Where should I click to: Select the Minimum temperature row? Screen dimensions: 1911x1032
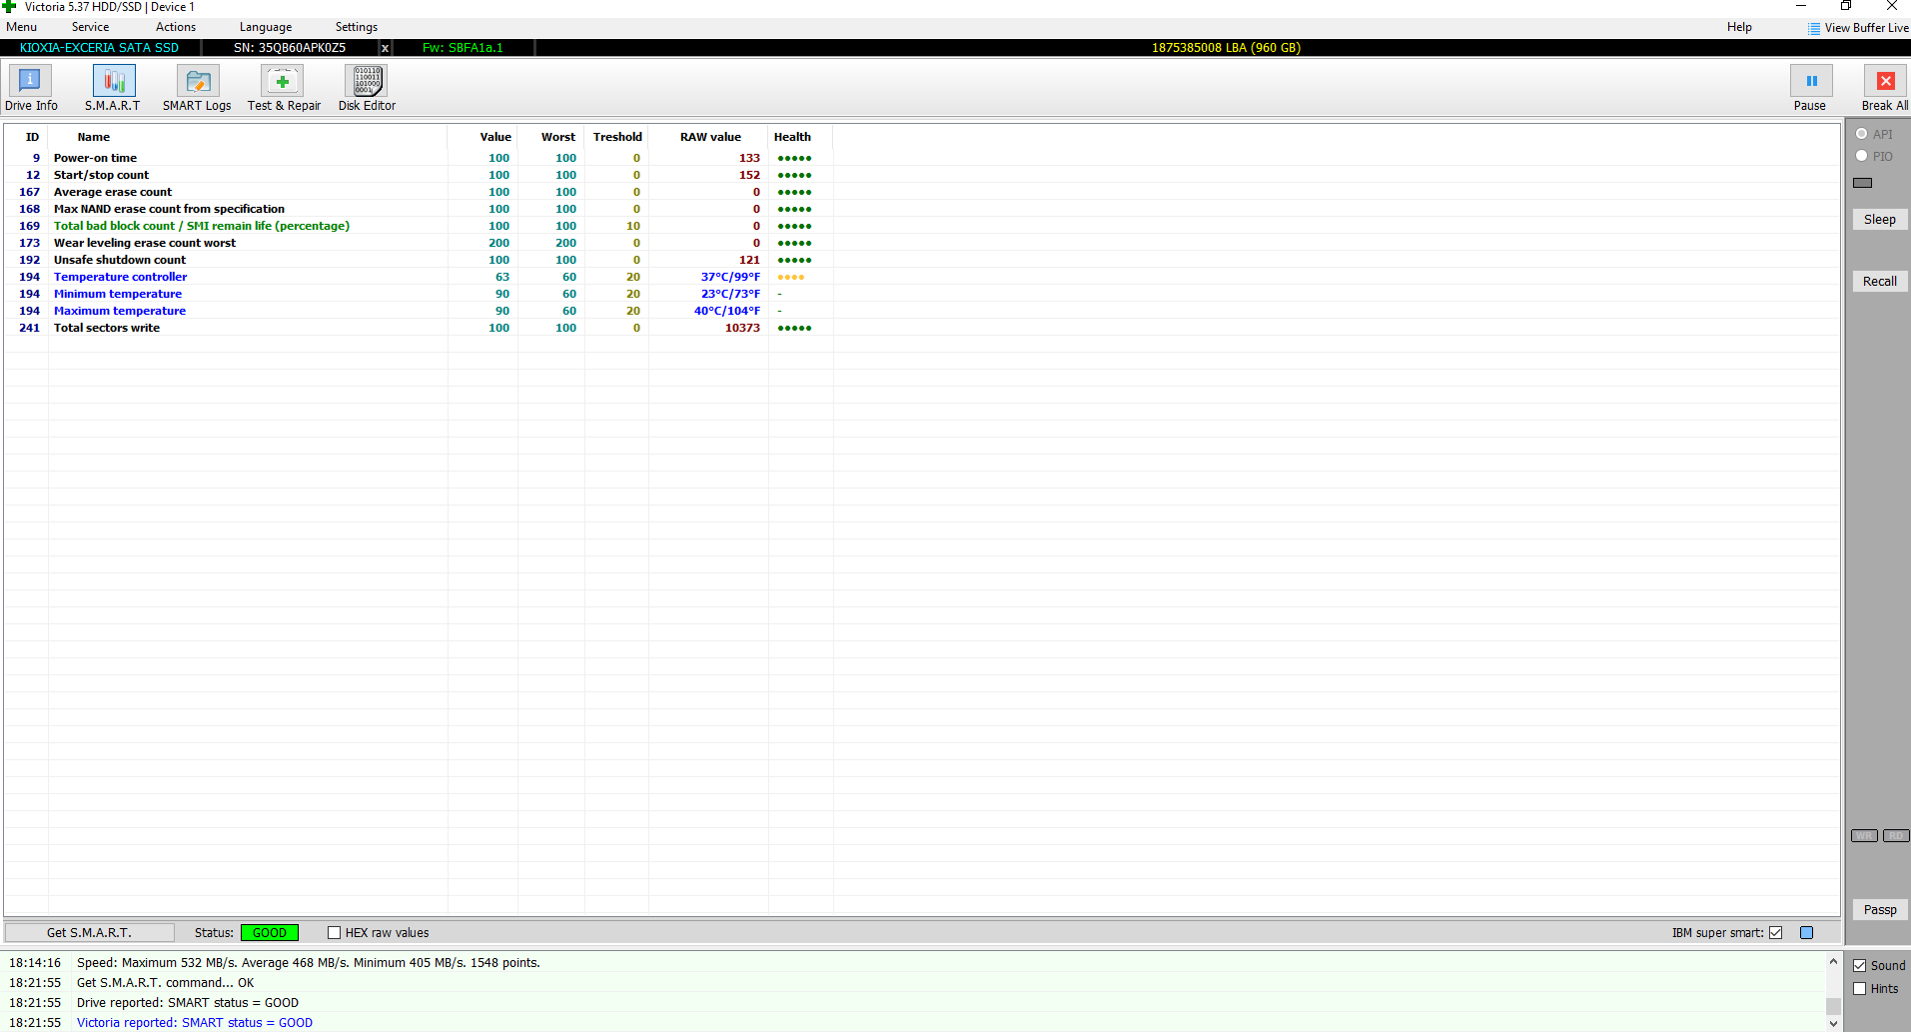(x=419, y=294)
